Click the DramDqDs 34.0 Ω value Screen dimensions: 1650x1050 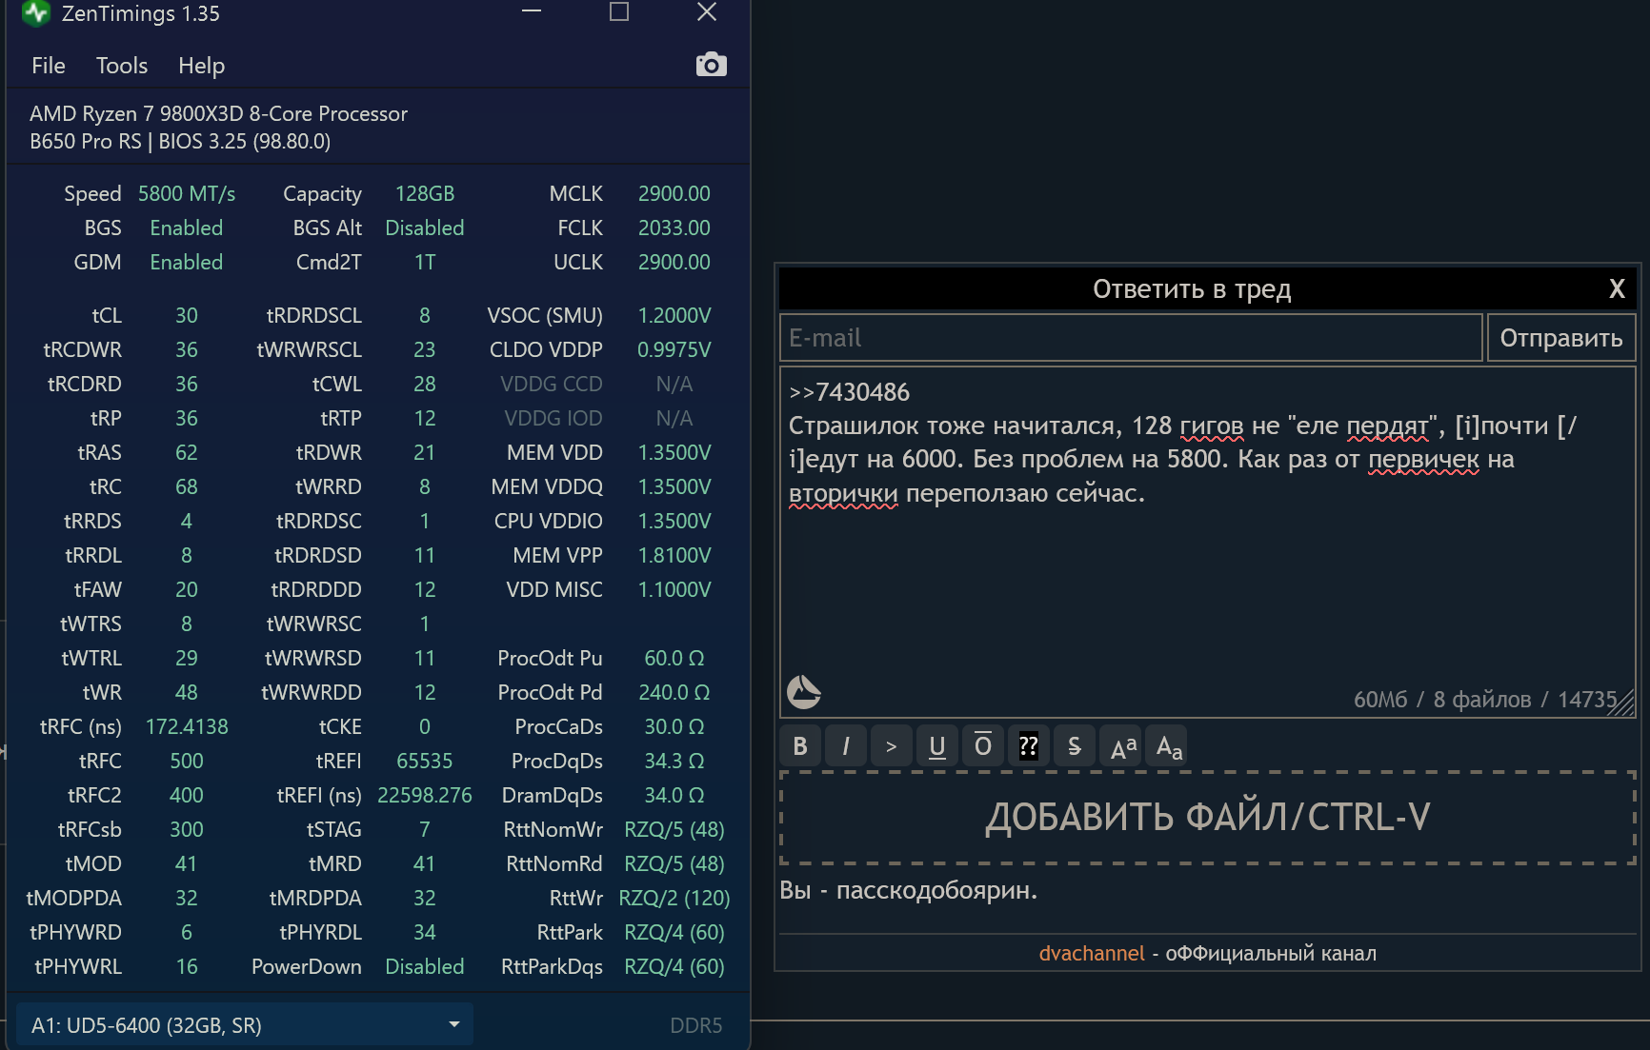[674, 795]
